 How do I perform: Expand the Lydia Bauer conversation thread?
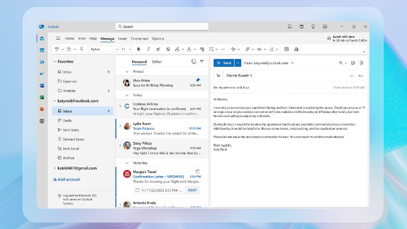(120, 126)
